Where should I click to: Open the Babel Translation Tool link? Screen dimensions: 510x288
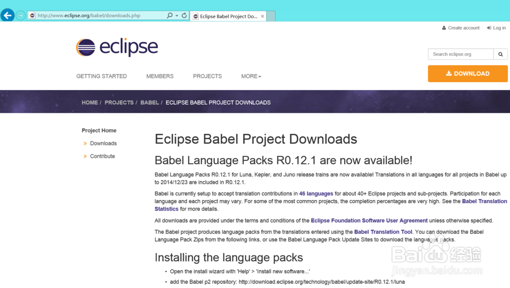pyautogui.click(x=383, y=232)
